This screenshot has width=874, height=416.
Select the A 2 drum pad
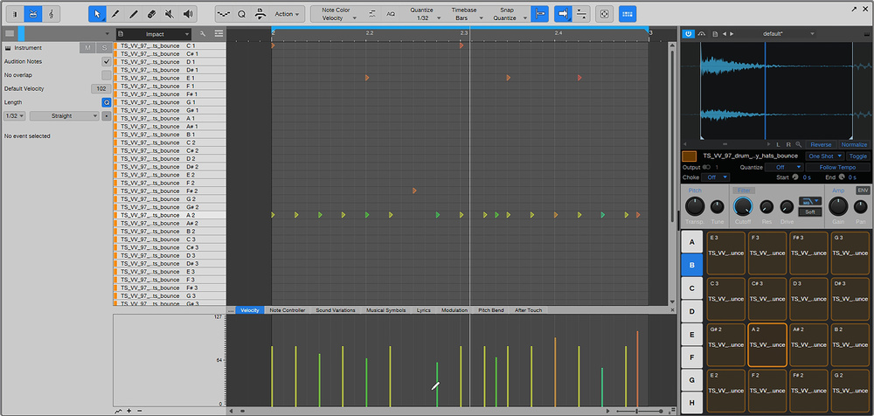(x=767, y=344)
